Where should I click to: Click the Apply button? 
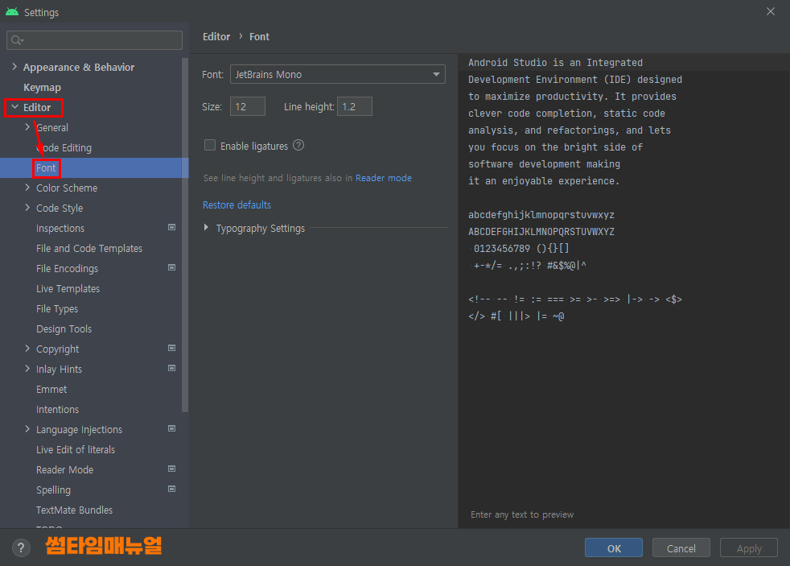pos(749,547)
